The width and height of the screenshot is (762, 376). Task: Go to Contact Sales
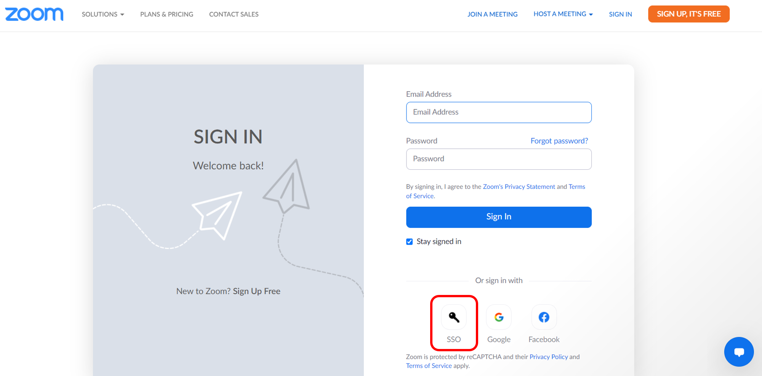click(x=234, y=14)
